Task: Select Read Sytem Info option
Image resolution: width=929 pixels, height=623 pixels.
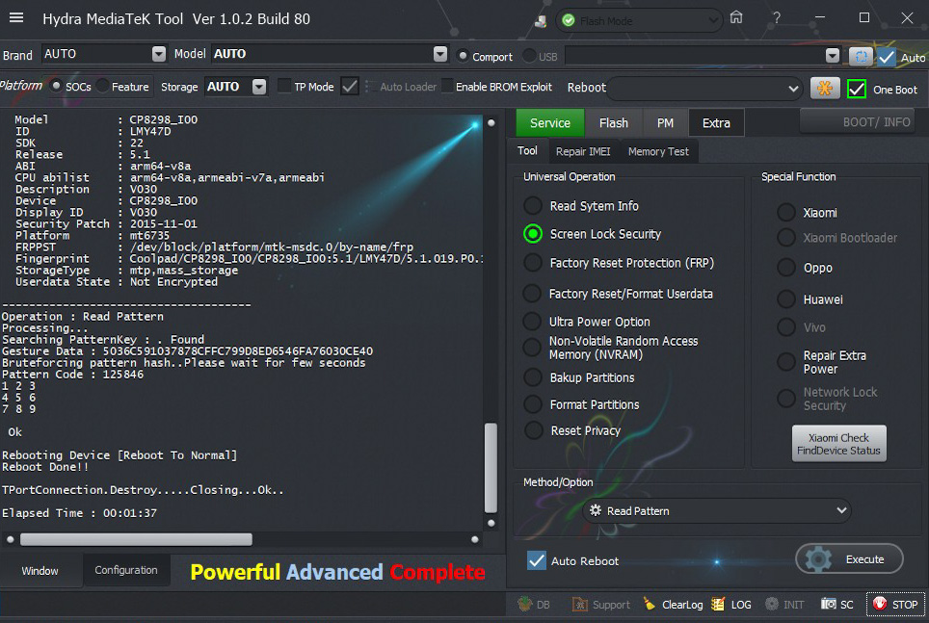Action: (x=533, y=205)
